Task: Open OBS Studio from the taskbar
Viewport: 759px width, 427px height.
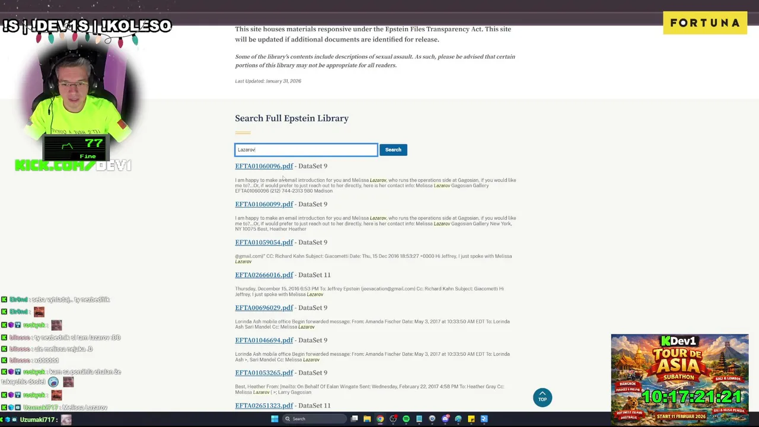Action: click(393, 419)
